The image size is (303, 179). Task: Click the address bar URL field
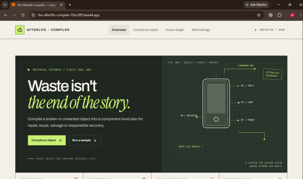tap(146, 15)
